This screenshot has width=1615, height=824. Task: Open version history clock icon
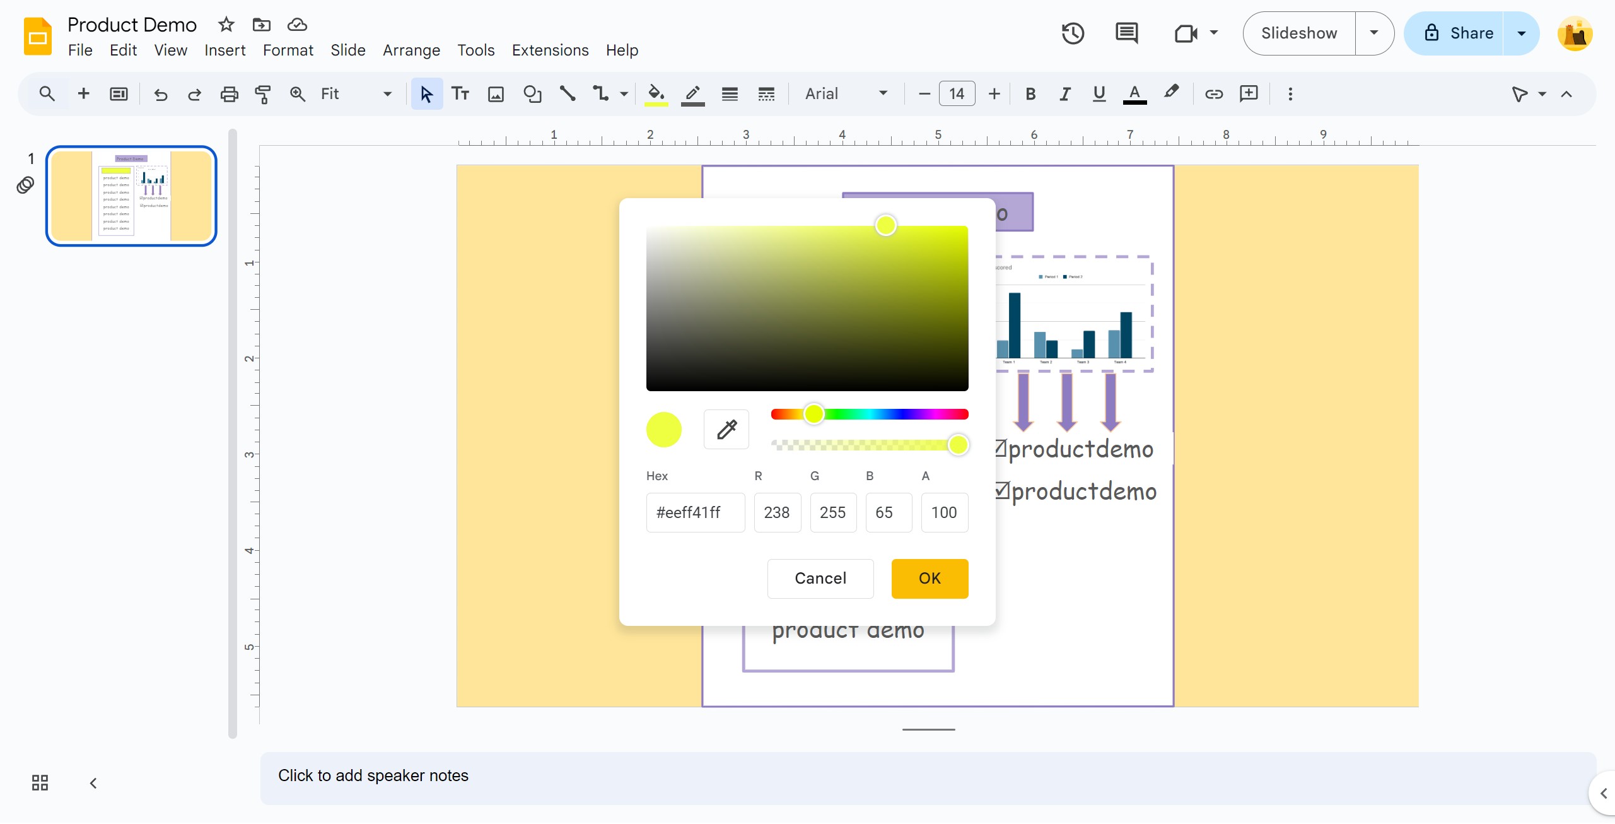click(x=1073, y=33)
